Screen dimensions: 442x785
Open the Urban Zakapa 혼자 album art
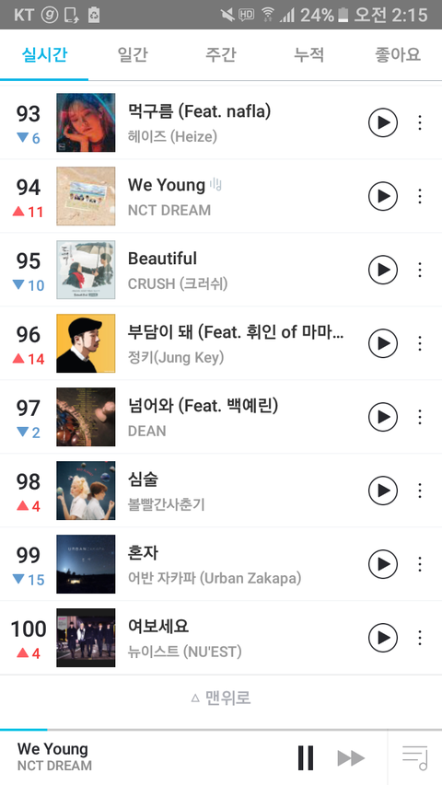[x=86, y=564]
